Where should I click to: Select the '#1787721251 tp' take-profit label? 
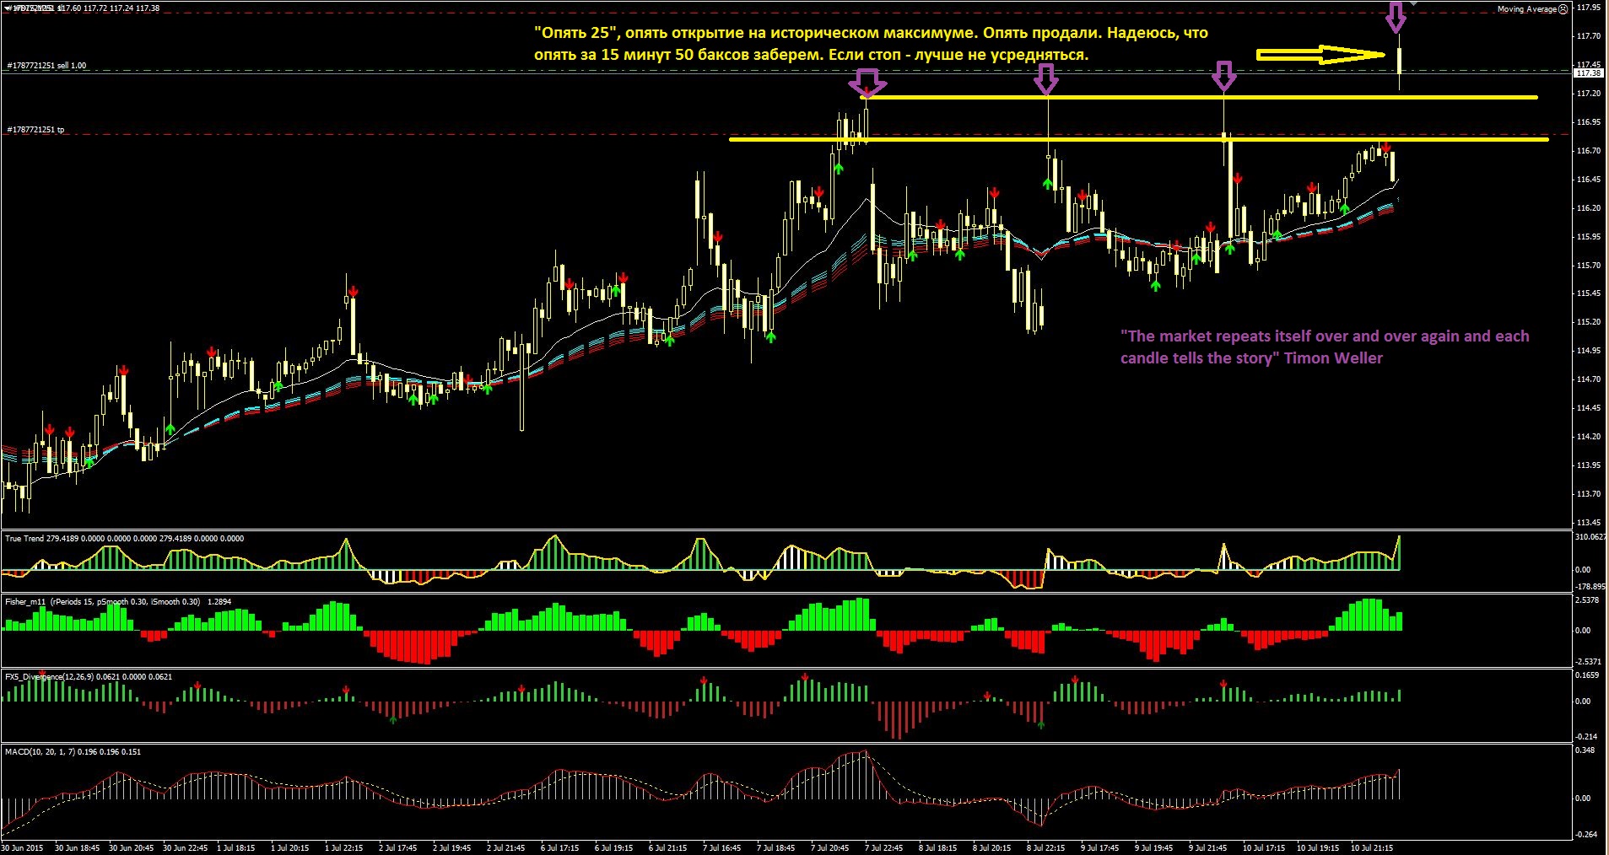35,130
